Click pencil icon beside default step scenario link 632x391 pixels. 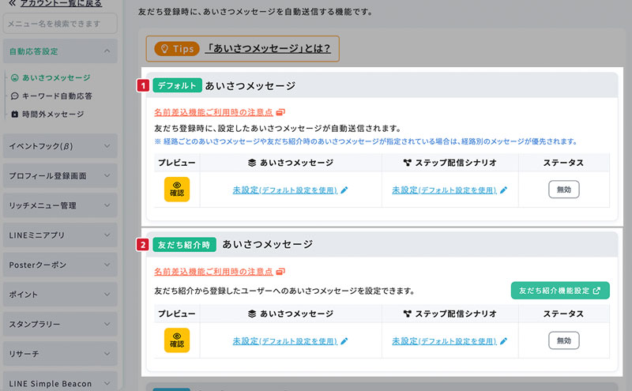coord(503,190)
